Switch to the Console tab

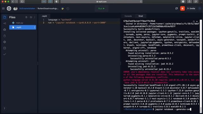(128, 16)
